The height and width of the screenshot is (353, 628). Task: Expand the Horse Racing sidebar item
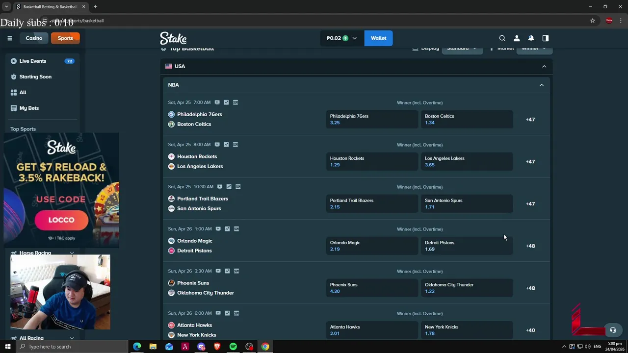[72, 253]
